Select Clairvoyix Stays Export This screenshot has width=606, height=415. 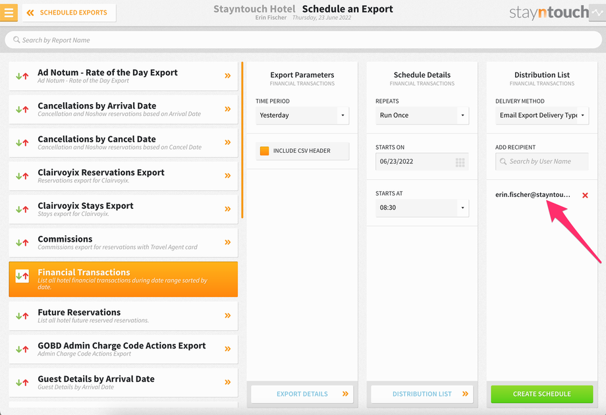(x=123, y=209)
